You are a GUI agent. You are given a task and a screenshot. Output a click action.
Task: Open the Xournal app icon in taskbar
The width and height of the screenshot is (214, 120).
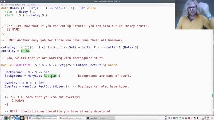[22, 118]
